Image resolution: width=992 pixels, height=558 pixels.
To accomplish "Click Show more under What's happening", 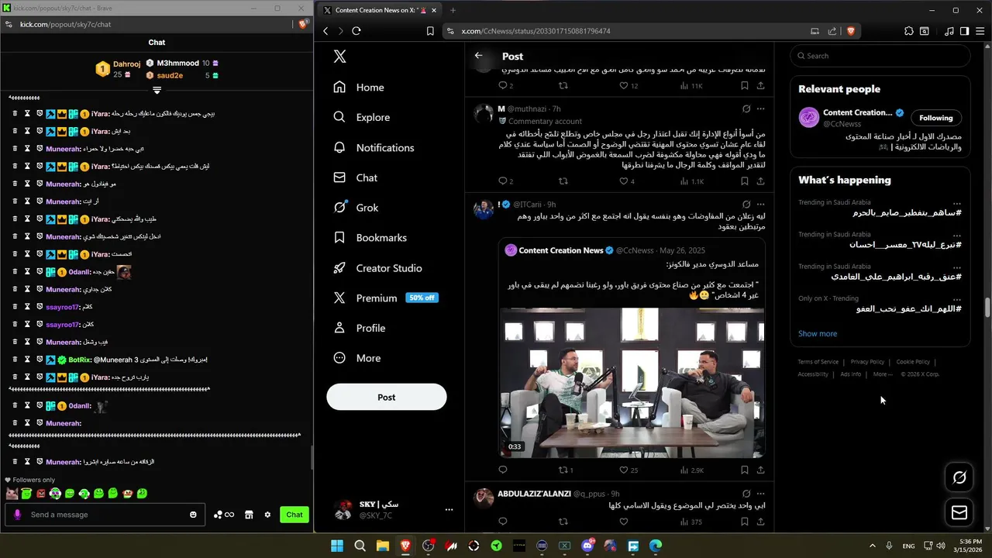I will pos(818,334).
